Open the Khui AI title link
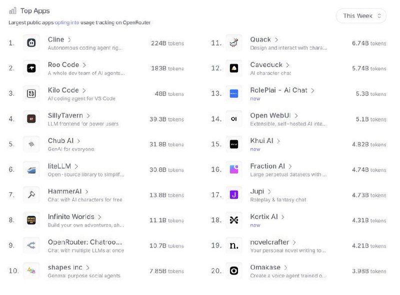400x295 pixels. tap(261, 140)
